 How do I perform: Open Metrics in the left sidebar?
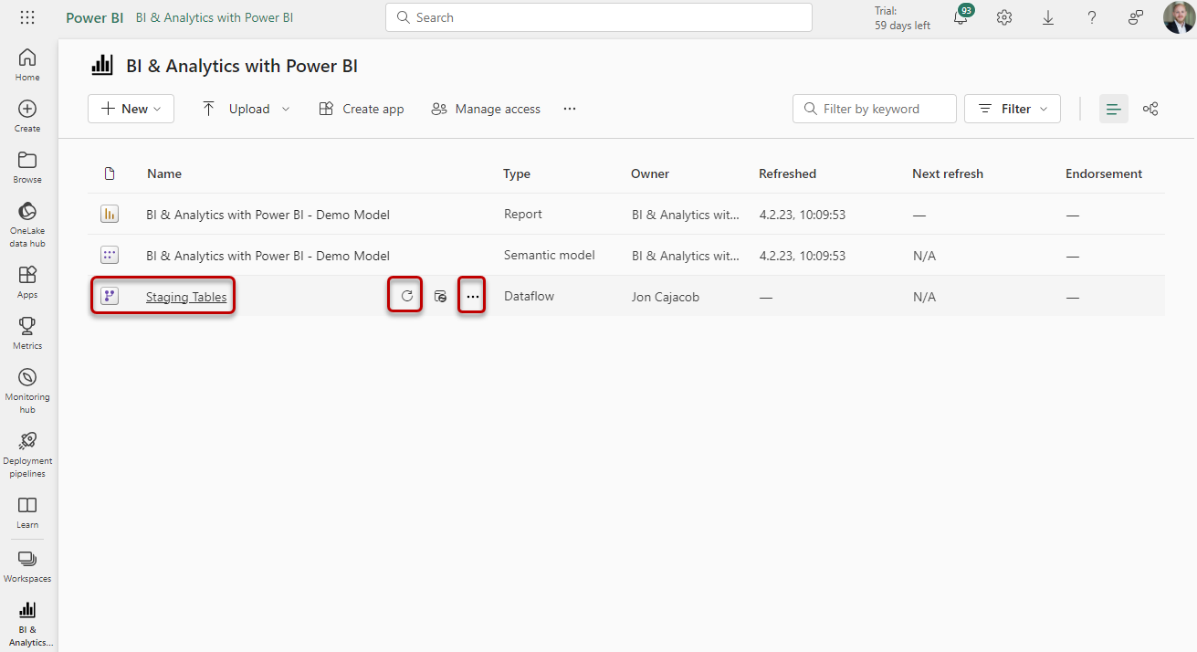pyautogui.click(x=27, y=332)
